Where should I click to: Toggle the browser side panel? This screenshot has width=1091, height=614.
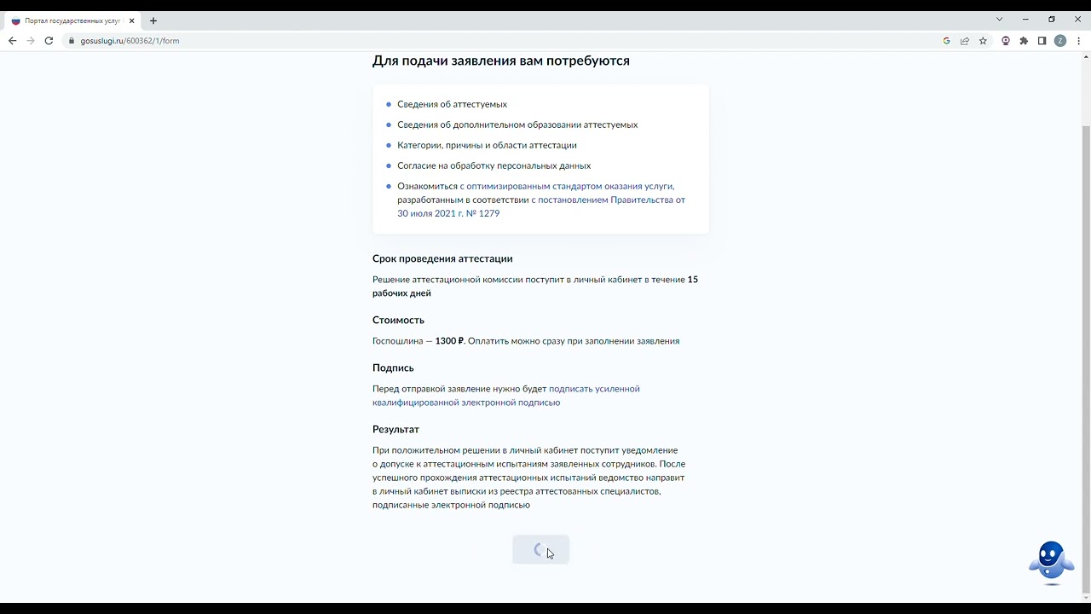pos(1042,41)
